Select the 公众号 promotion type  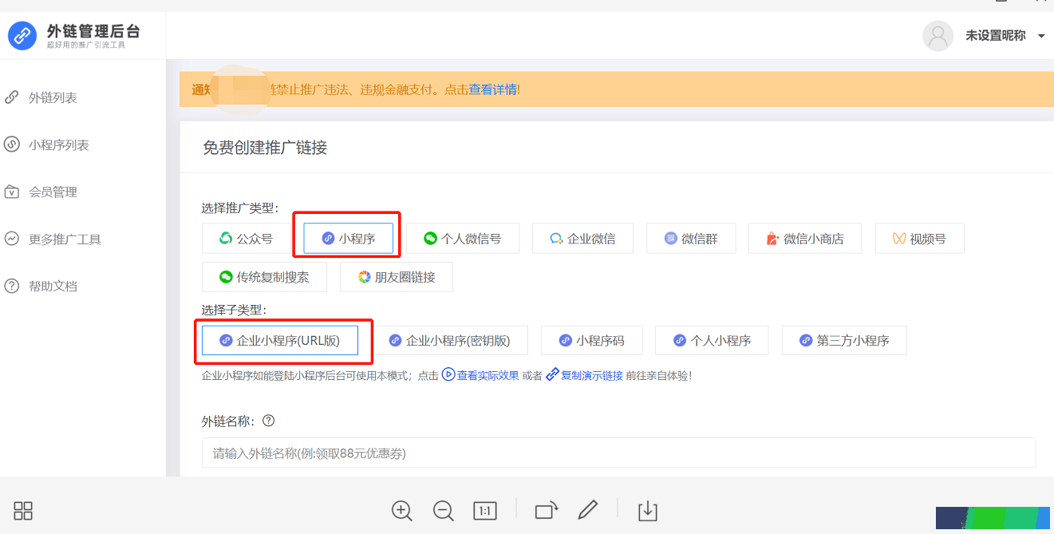[x=246, y=238]
